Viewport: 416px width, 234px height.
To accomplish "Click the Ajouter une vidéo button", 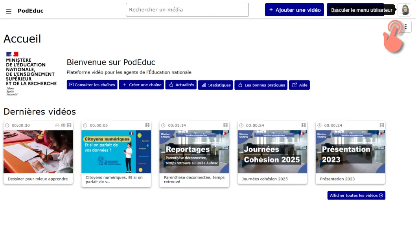I will click(x=294, y=10).
